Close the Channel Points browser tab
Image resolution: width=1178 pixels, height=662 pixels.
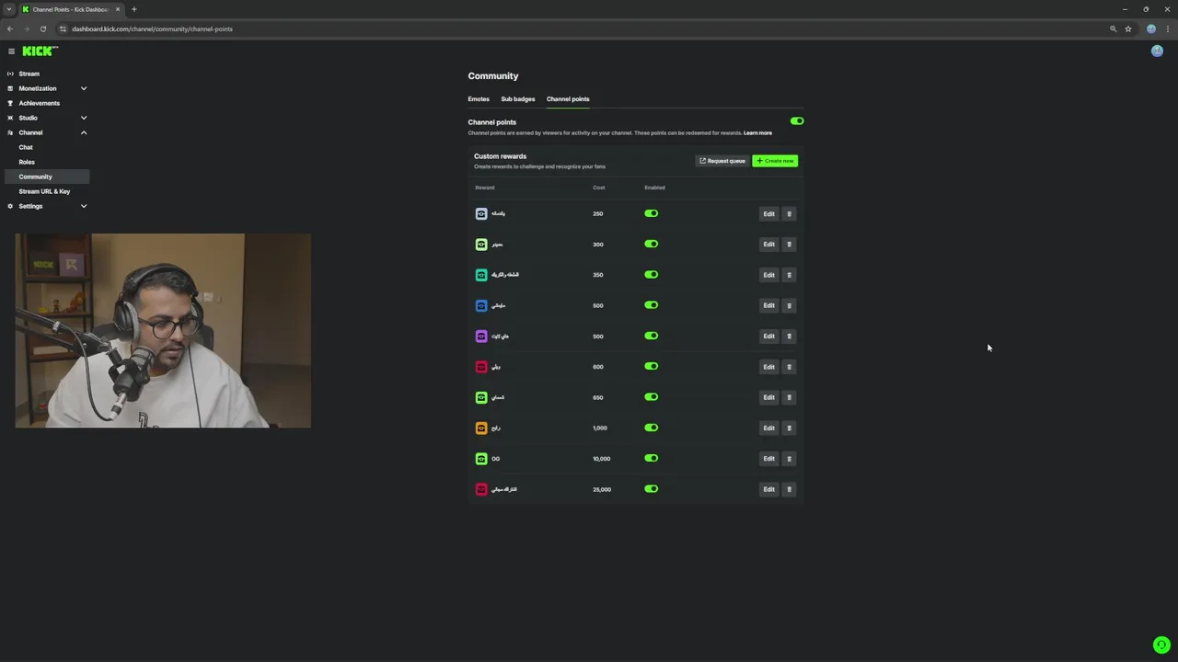(118, 9)
